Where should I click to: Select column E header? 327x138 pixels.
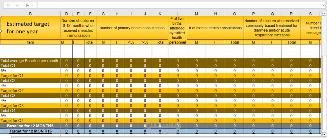pos(78,14)
